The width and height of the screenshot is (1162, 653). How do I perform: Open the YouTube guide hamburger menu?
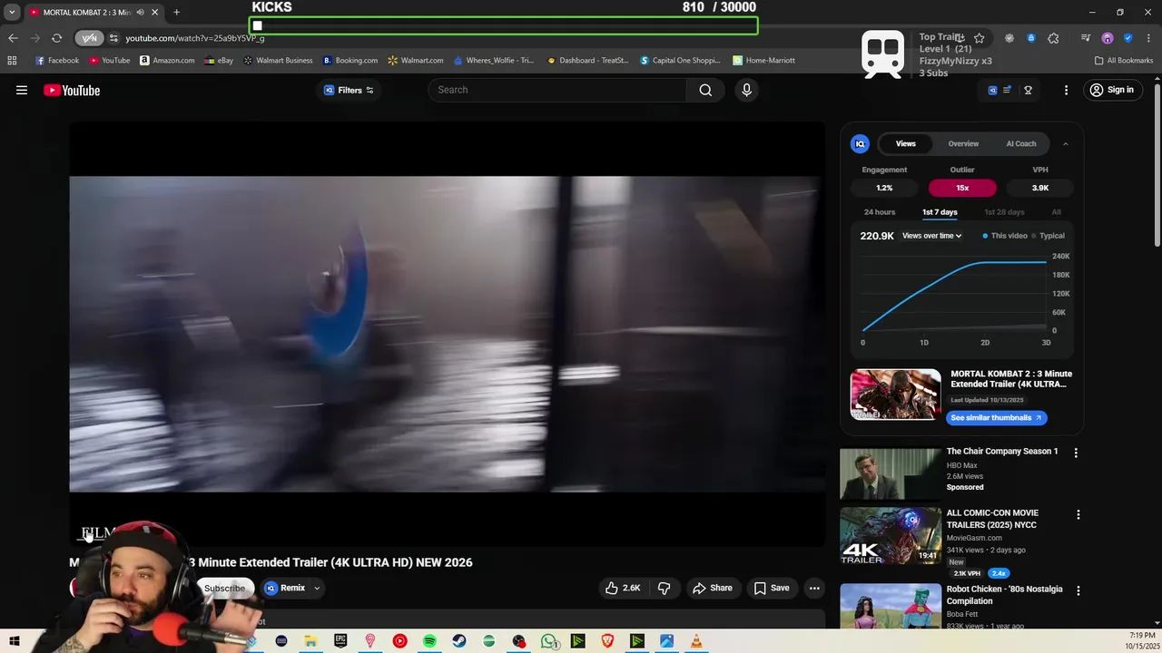(x=22, y=90)
